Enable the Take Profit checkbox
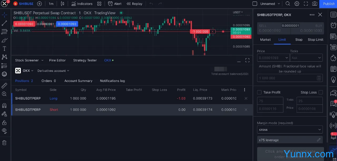 click(x=259, y=92)
